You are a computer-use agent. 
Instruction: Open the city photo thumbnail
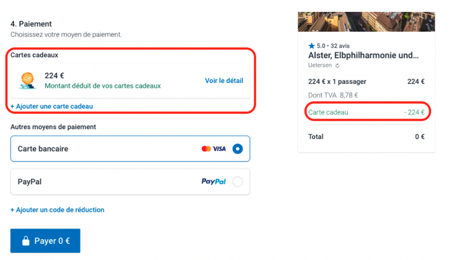[x=366, y=22]
